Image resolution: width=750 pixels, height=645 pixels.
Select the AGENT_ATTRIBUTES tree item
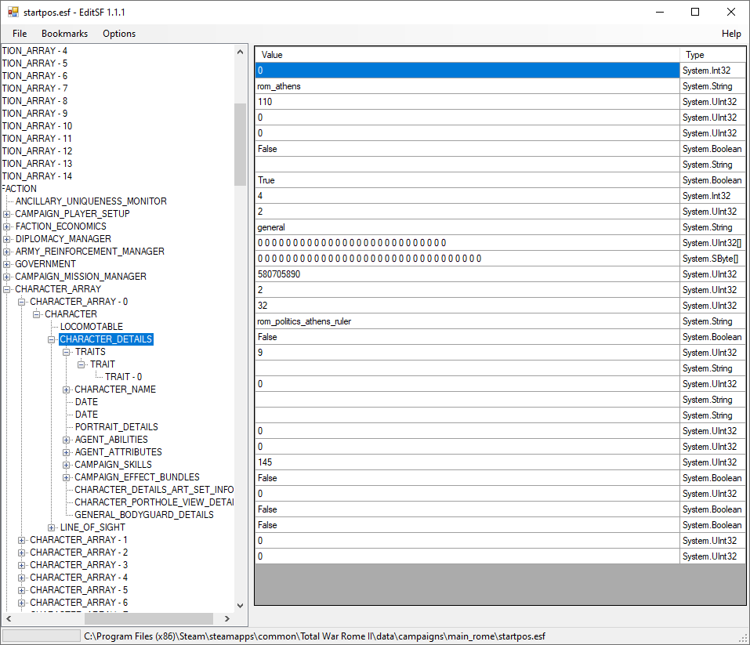click(118, 452)
